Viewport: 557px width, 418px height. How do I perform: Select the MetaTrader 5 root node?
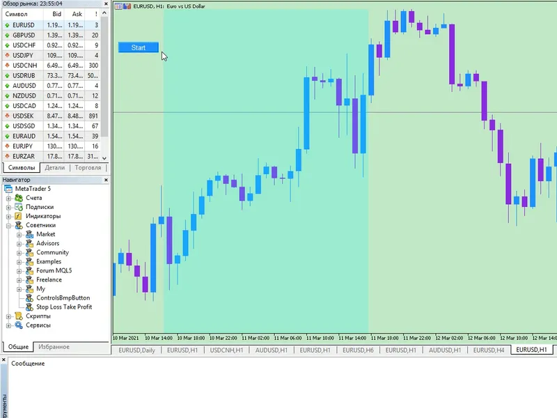pyautogui.click(x=33, y=189)
